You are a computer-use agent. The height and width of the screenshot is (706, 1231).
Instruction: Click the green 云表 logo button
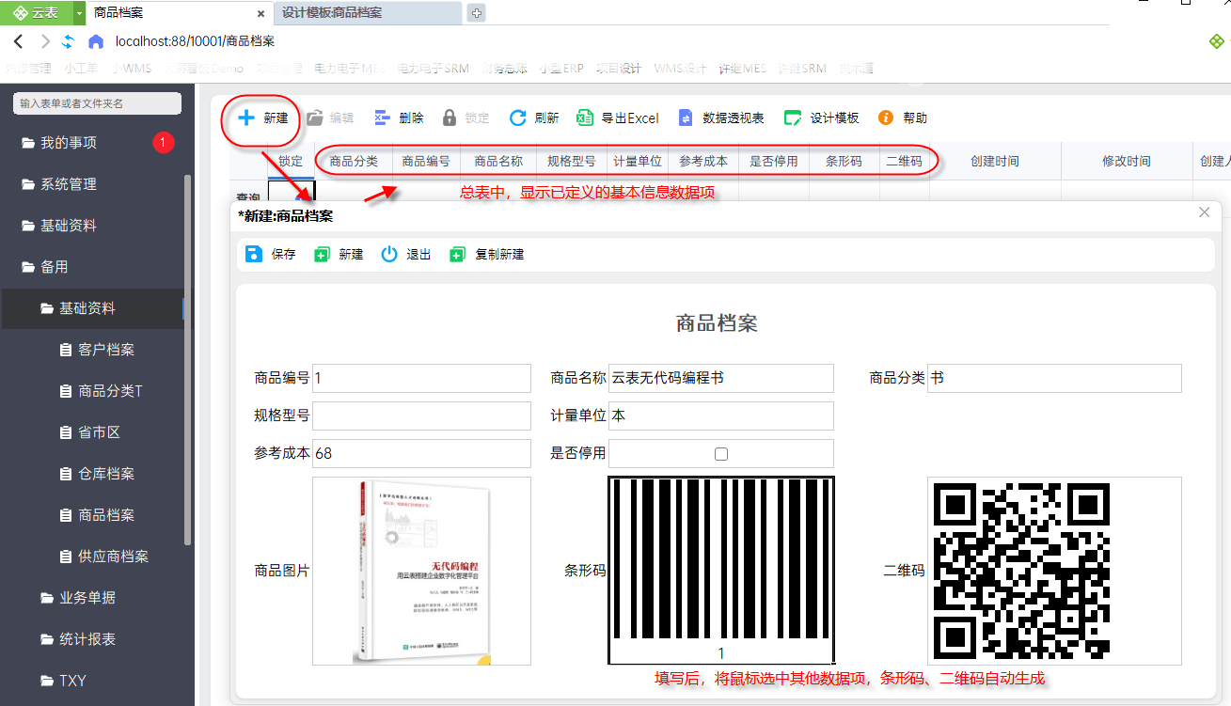37,13
